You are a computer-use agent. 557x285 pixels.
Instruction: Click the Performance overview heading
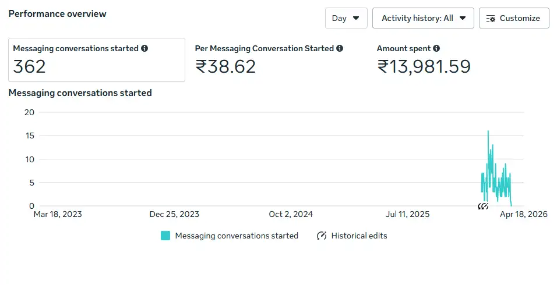coord(58,13)
